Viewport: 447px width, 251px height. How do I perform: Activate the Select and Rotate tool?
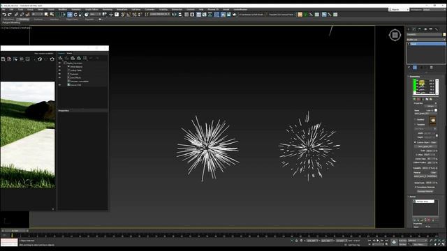75,15
